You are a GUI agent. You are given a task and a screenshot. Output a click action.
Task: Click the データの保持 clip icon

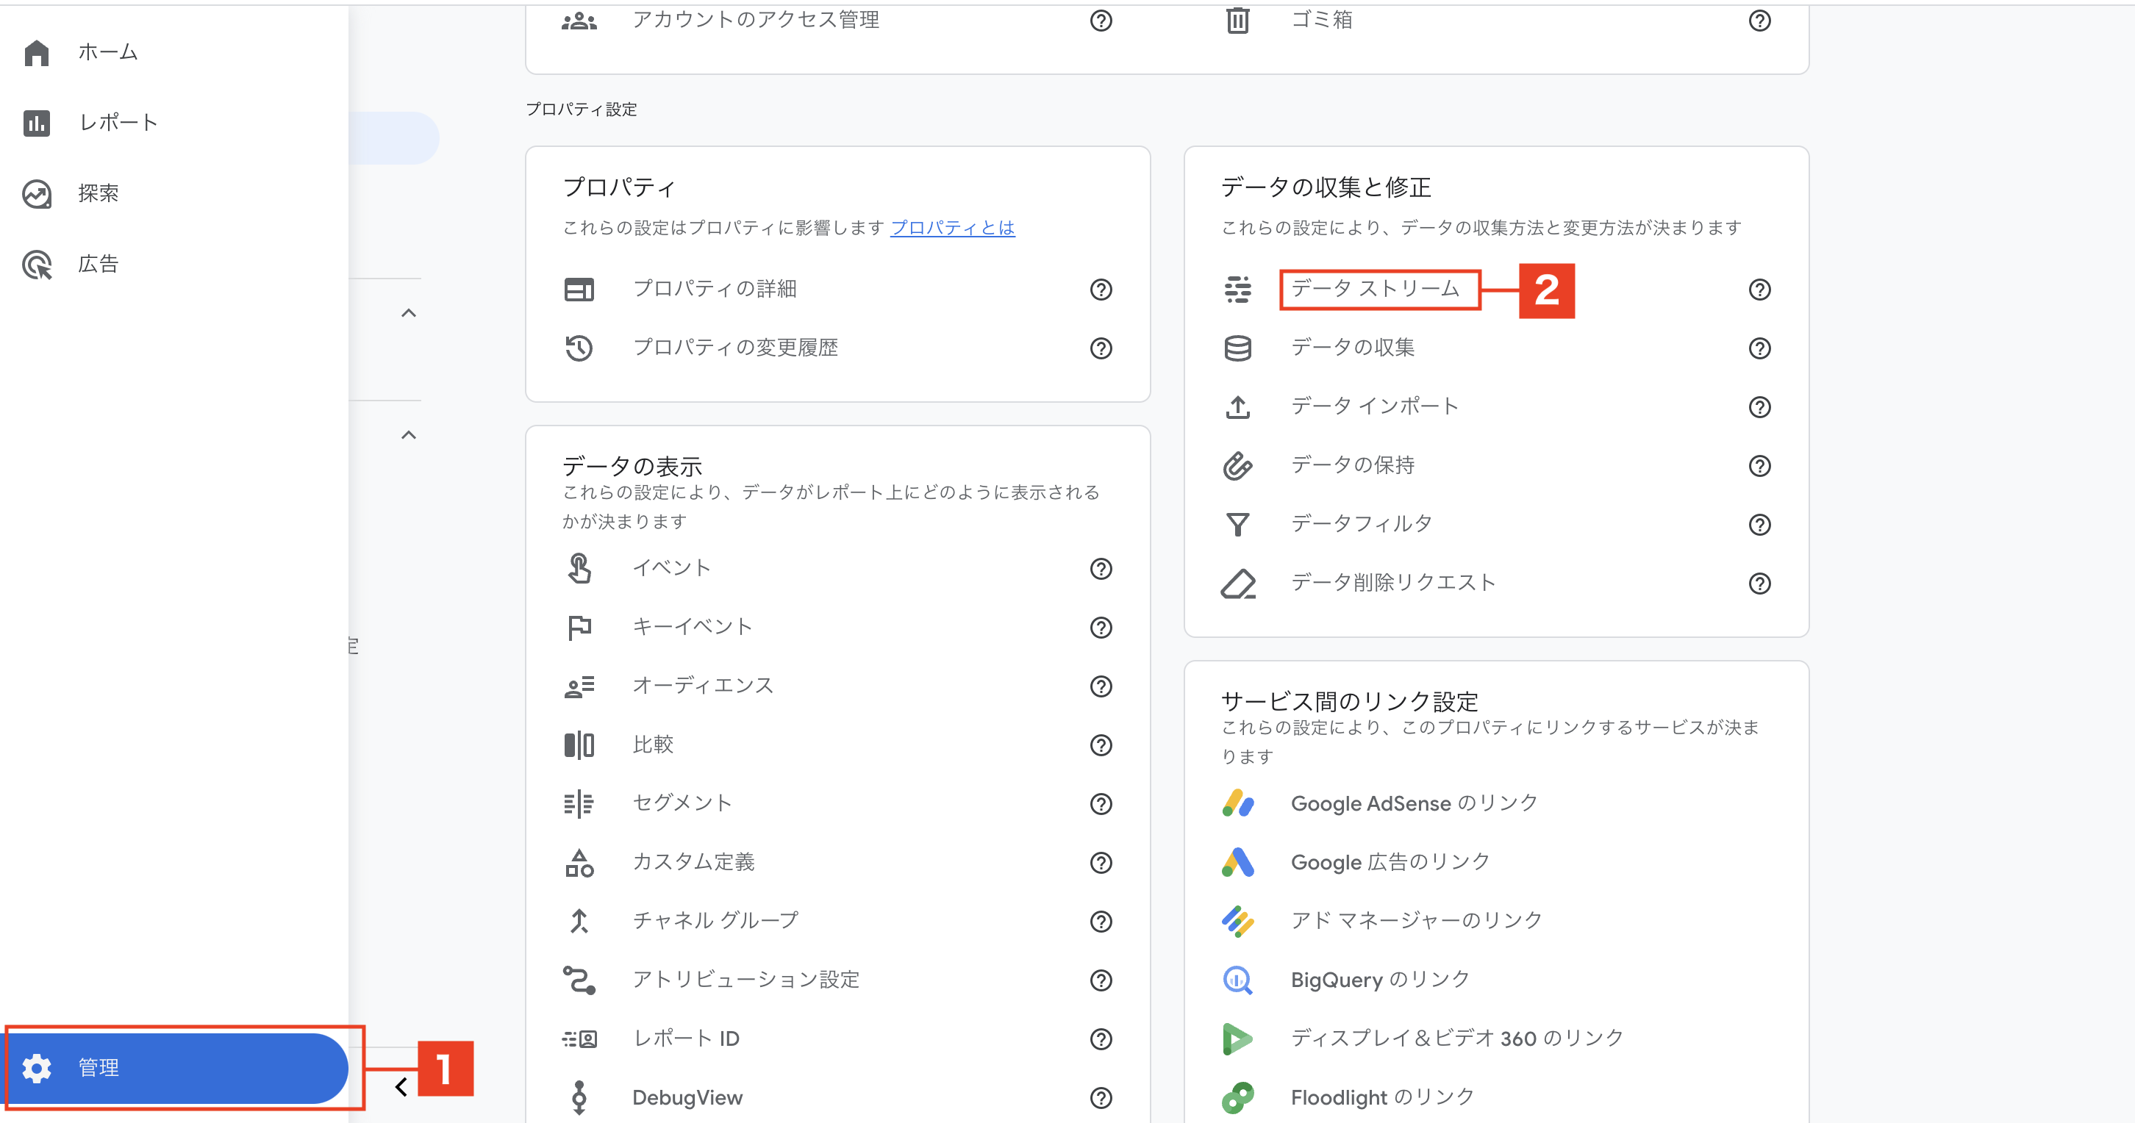tap(1237, 466)
